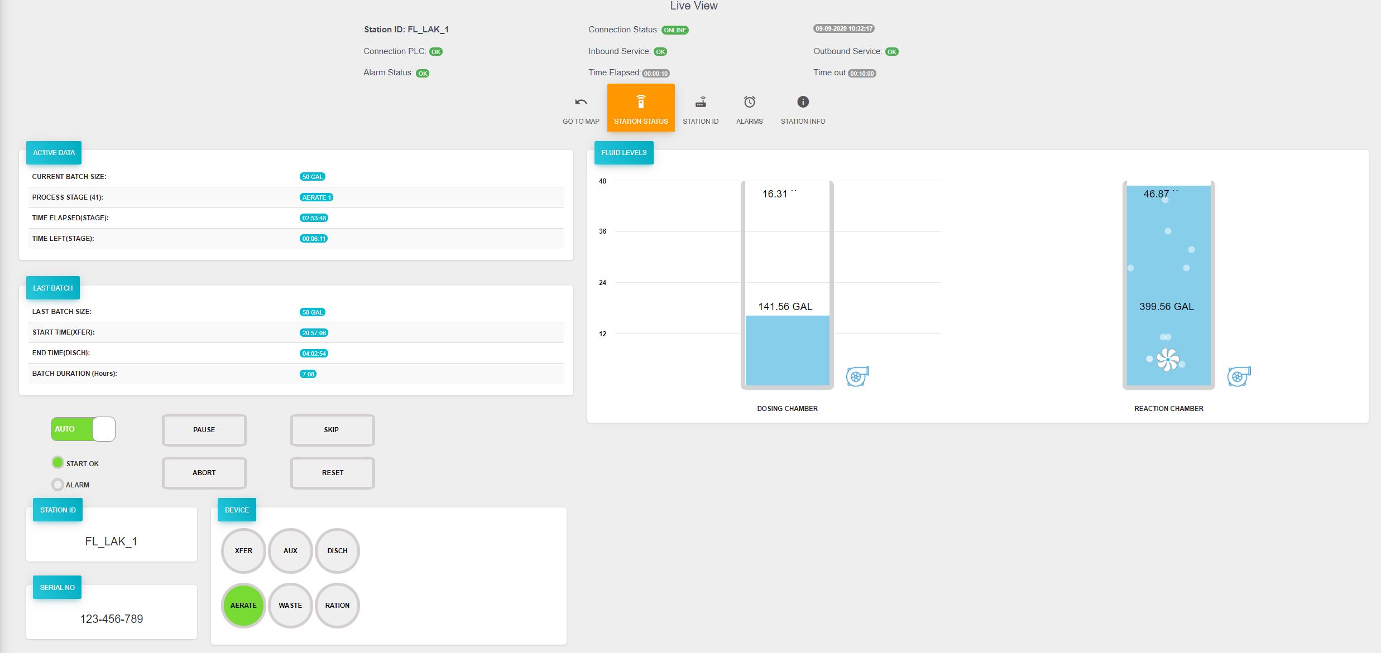Click the reaction chamber blower pump icon
Viewport: 1381px width, 653px height.
tap(1239, 376)
